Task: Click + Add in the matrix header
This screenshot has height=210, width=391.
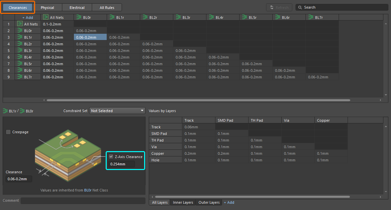Action: 28,17
